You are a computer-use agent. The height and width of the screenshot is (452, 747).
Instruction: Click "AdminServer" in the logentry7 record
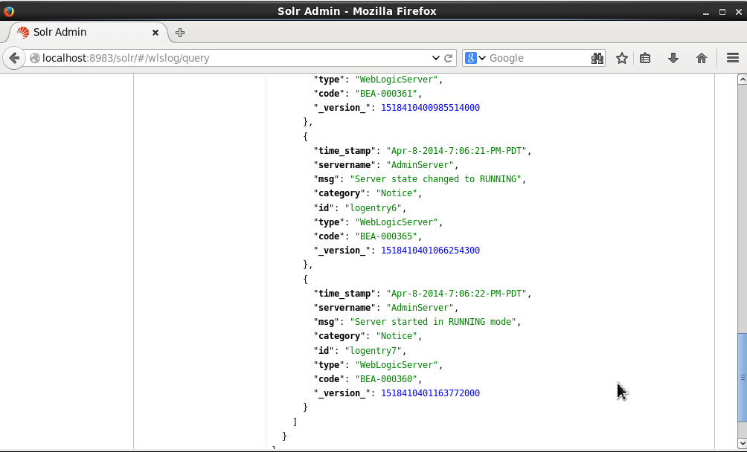coord(420,307)
